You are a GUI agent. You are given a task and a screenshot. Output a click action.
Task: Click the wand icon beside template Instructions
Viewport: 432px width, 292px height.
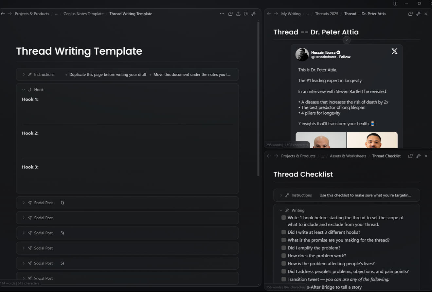tap(30, 75)
